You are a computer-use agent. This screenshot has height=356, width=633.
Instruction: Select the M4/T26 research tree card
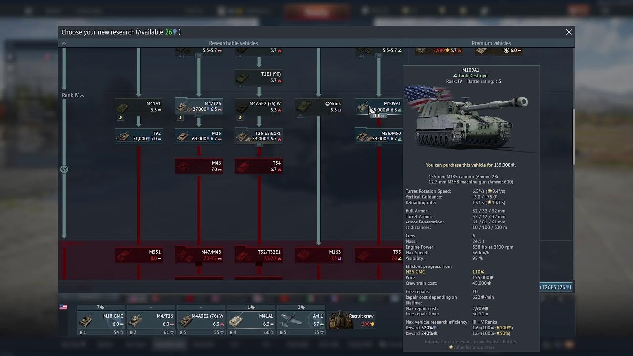coord(199,107)
